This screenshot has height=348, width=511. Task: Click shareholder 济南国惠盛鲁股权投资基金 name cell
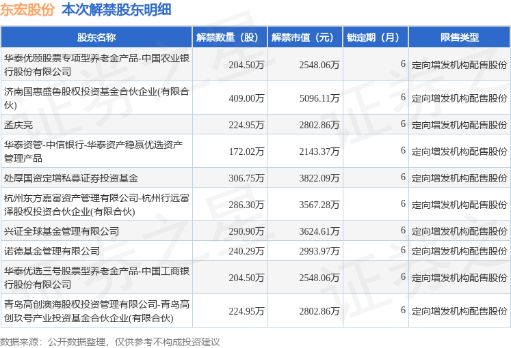pyautogui.click(x=96, y=98)
